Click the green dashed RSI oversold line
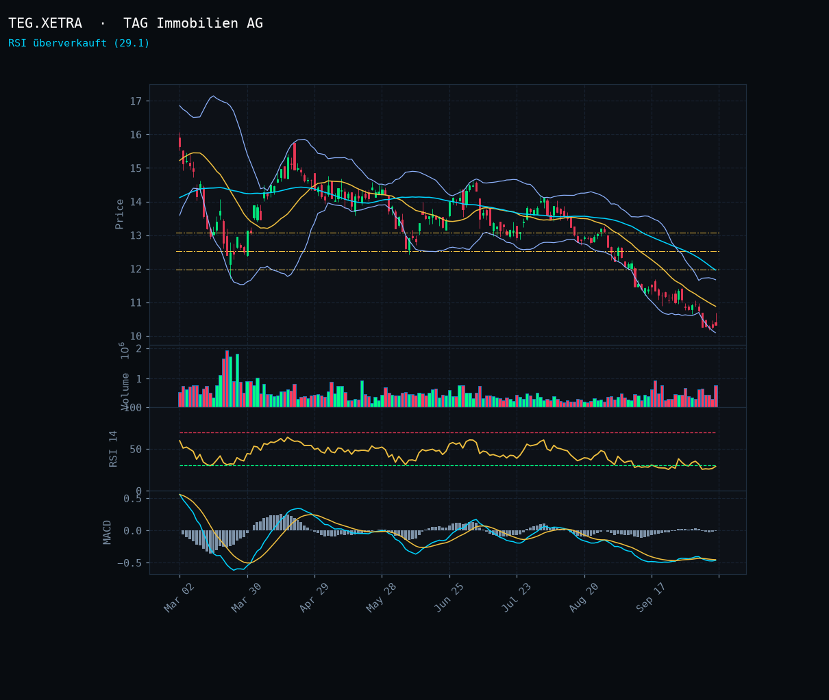 coord(447,466)
